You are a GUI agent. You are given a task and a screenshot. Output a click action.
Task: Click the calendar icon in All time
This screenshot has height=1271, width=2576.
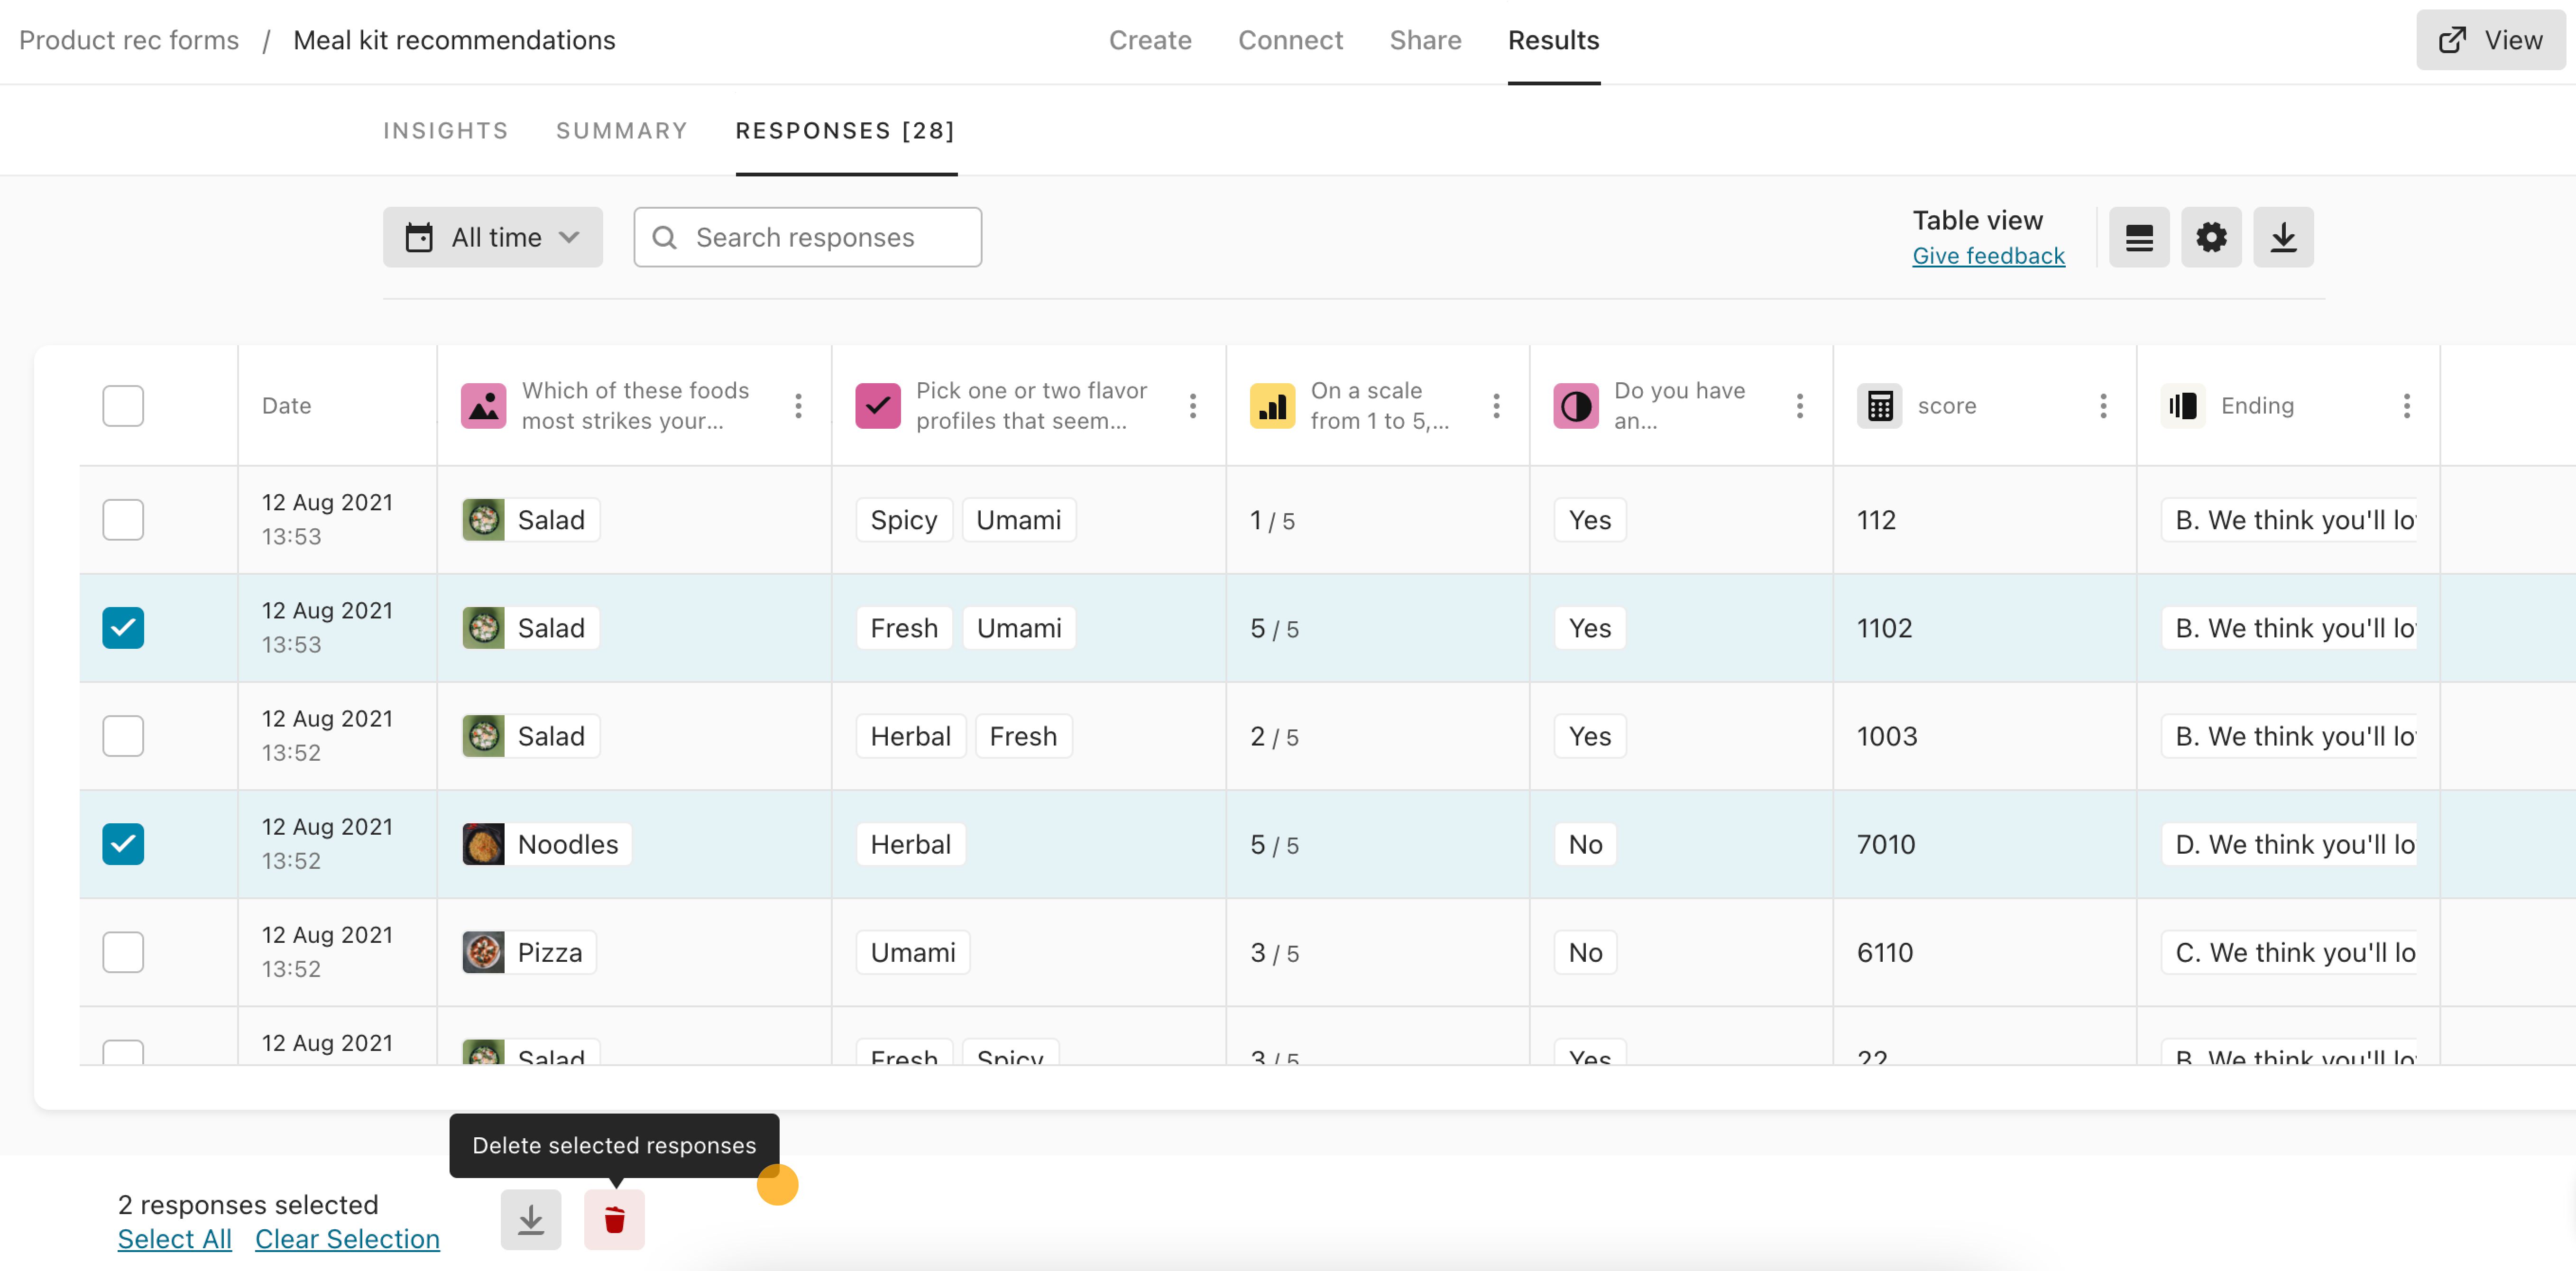click(x=419, y=237)
